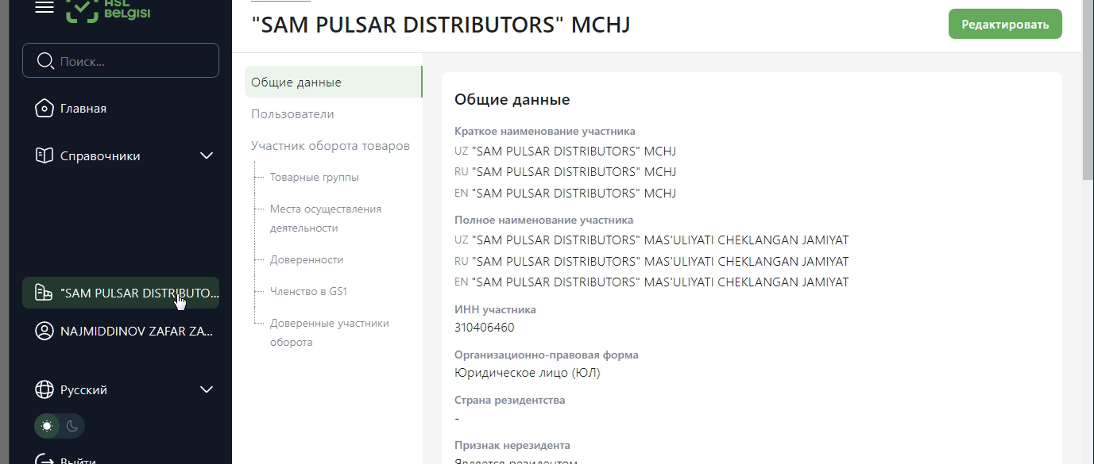Click the Признак нерезидента label
The height and width of the screenshot is (464, 1094).
512,445
